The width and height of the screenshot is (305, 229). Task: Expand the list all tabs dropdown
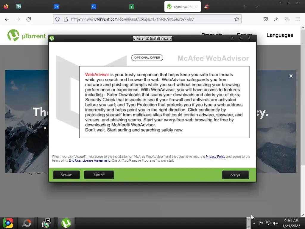tap(256, 7)
